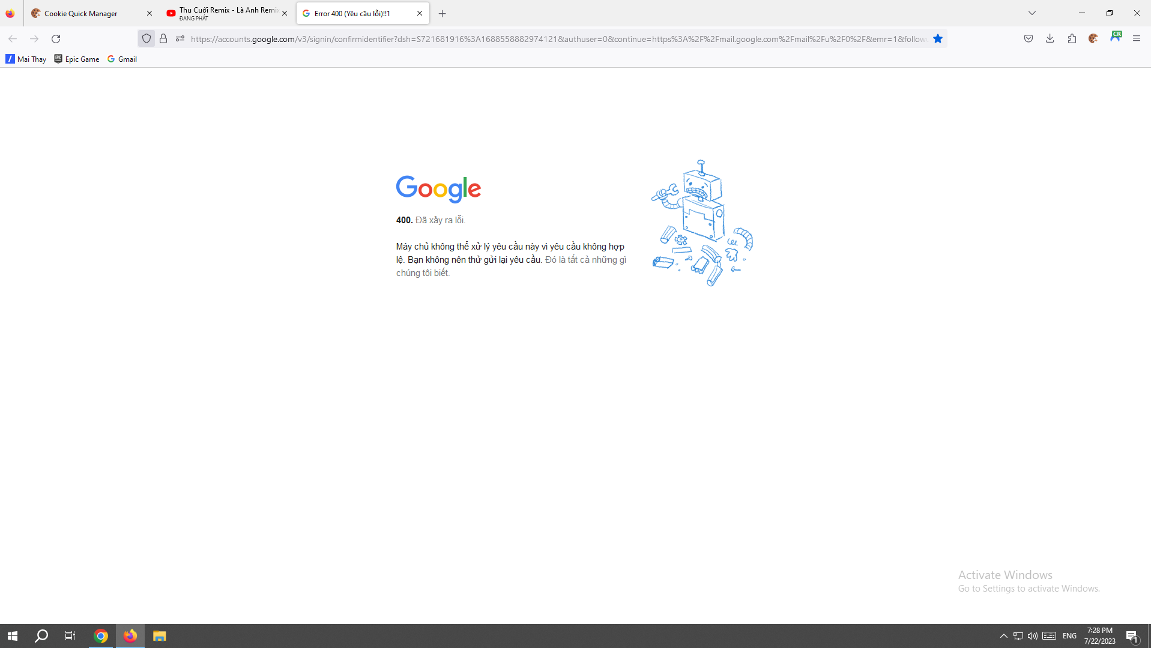1151x648 pixels.
Task: Click the broken robot illustration
Action: click(702, 223)
